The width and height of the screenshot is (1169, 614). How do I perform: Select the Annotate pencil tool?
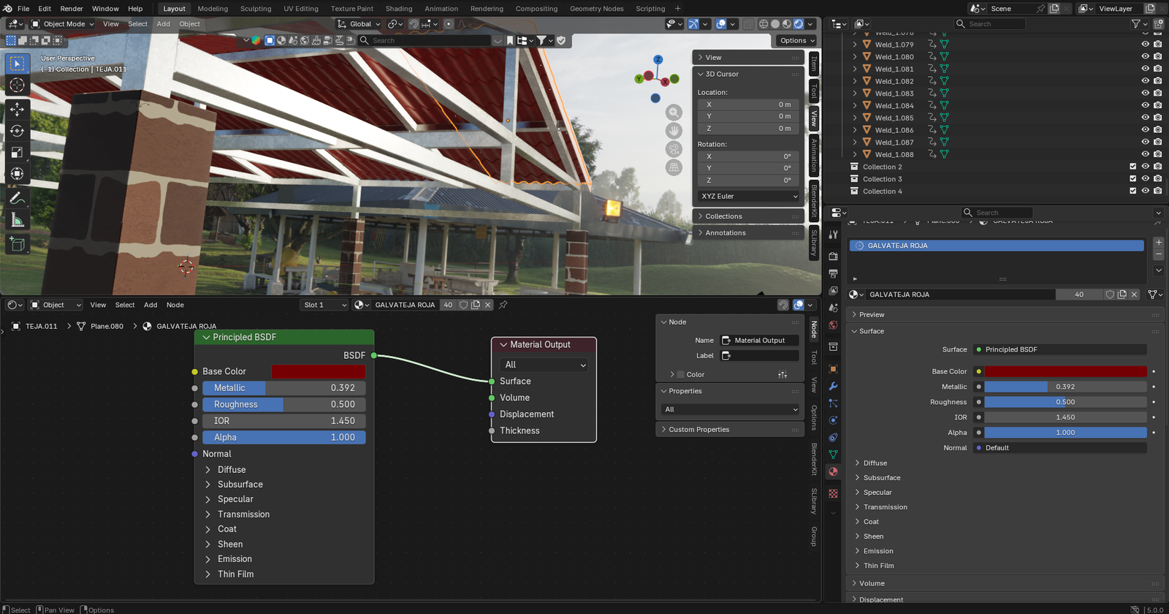pos(18,199)
